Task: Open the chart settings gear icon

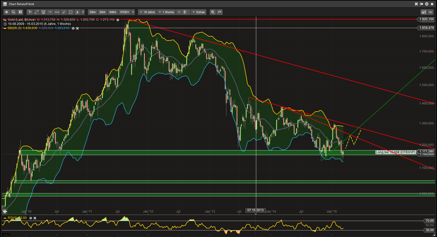Action: (6, 12)
